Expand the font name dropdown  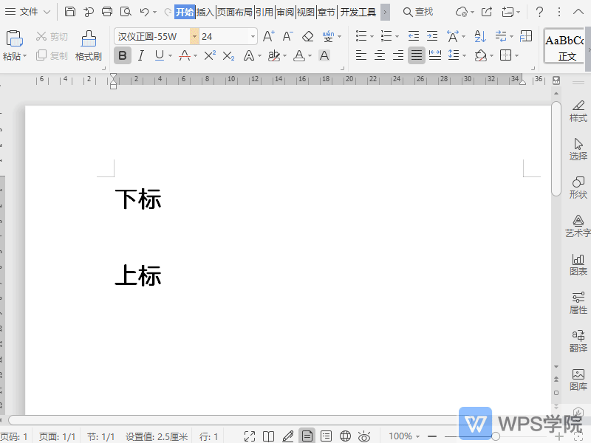click(x=195, y=35)
